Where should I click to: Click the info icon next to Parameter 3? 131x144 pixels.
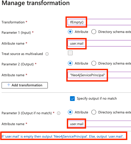[x=59, y=113]
